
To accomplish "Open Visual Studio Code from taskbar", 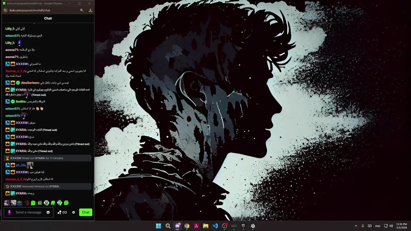I will coord(215,226).
